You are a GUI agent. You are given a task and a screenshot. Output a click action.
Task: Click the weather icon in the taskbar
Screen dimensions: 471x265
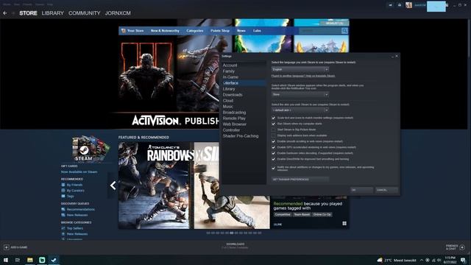[380, 260]
